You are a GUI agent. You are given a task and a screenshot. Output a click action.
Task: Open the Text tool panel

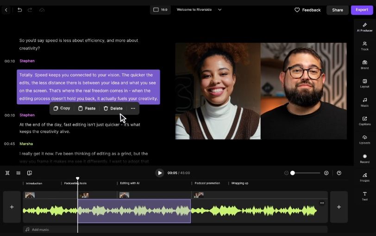[364, 196]
